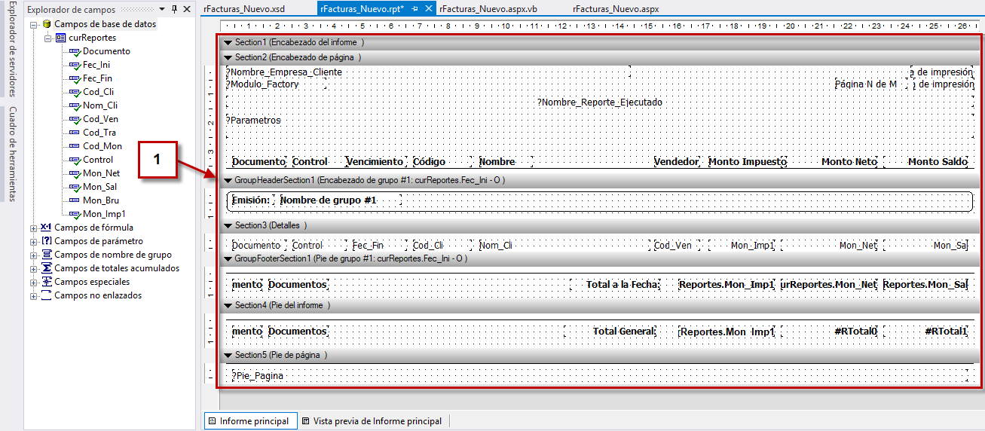Image resolution: width=985 pixels, height=431 pixels.
Task: Open the Explorador de campos window options arrow
Action: pos(162,9)
